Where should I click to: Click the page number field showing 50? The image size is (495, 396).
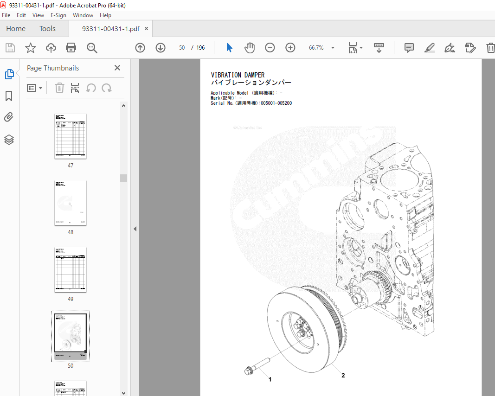(x=182, y=48)
